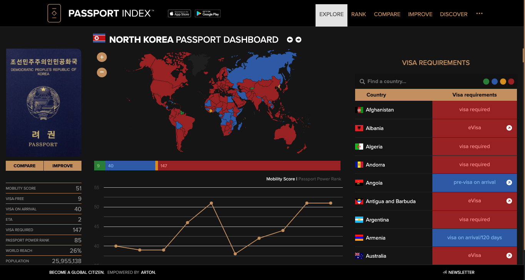Viewport: 525px width, 280px height.
Task: Click Algeria visa required cell
Action: click(x=475, y=147)
